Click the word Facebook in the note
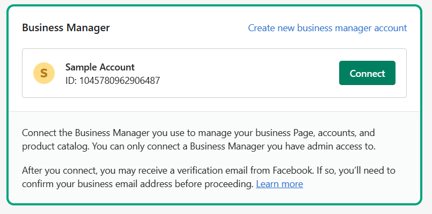 click(x=293, y=170)
